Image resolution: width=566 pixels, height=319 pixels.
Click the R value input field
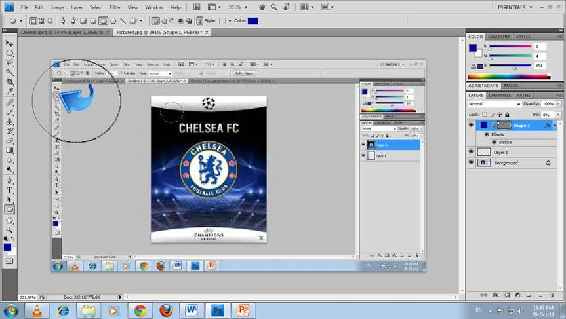click(x=540, y=47)
